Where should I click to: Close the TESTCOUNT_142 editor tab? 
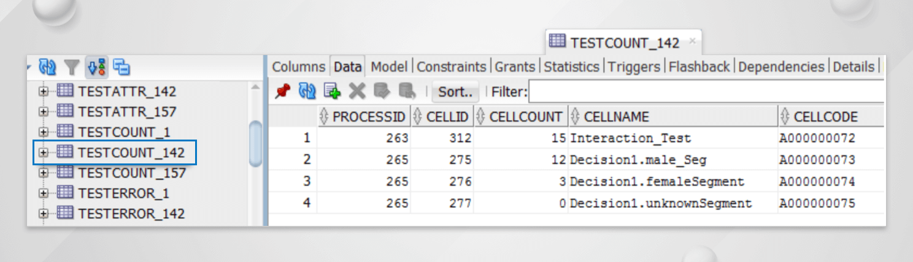point(692,42)
